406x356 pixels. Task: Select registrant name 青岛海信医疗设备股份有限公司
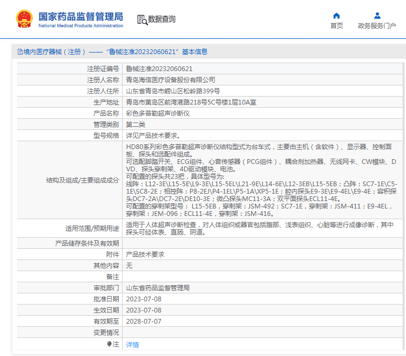(170, 80)
